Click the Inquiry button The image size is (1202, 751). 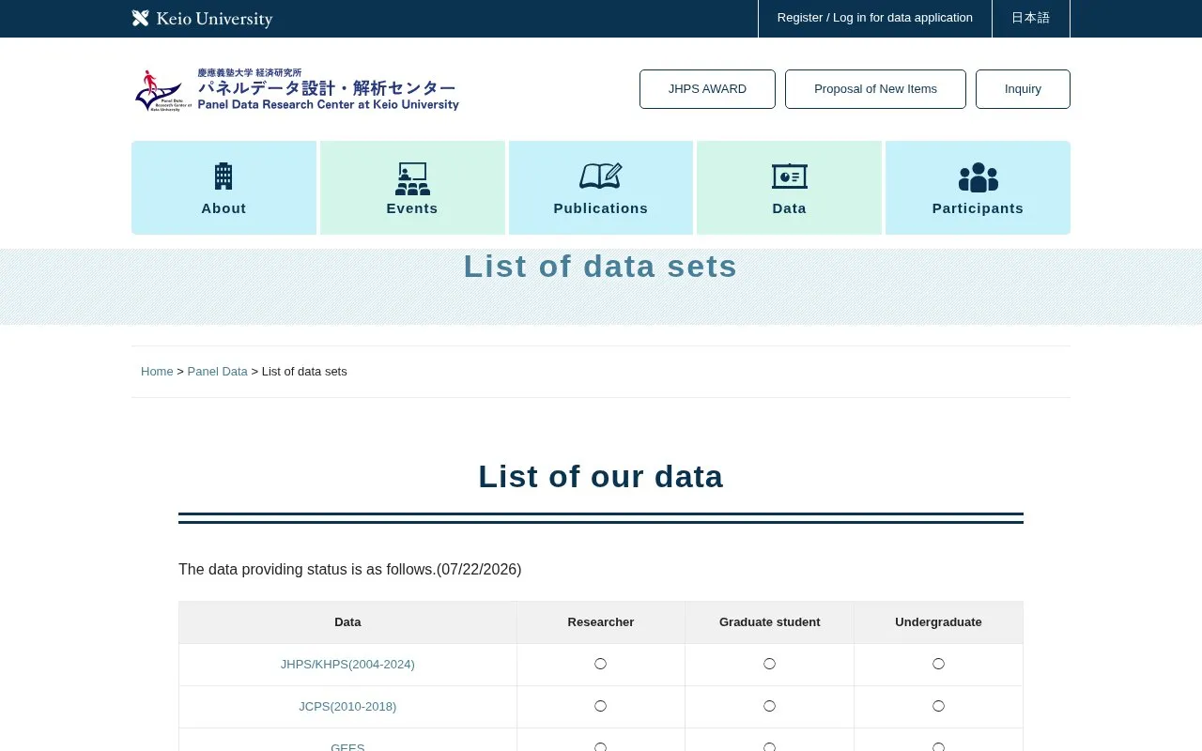tap(1023, 89)
